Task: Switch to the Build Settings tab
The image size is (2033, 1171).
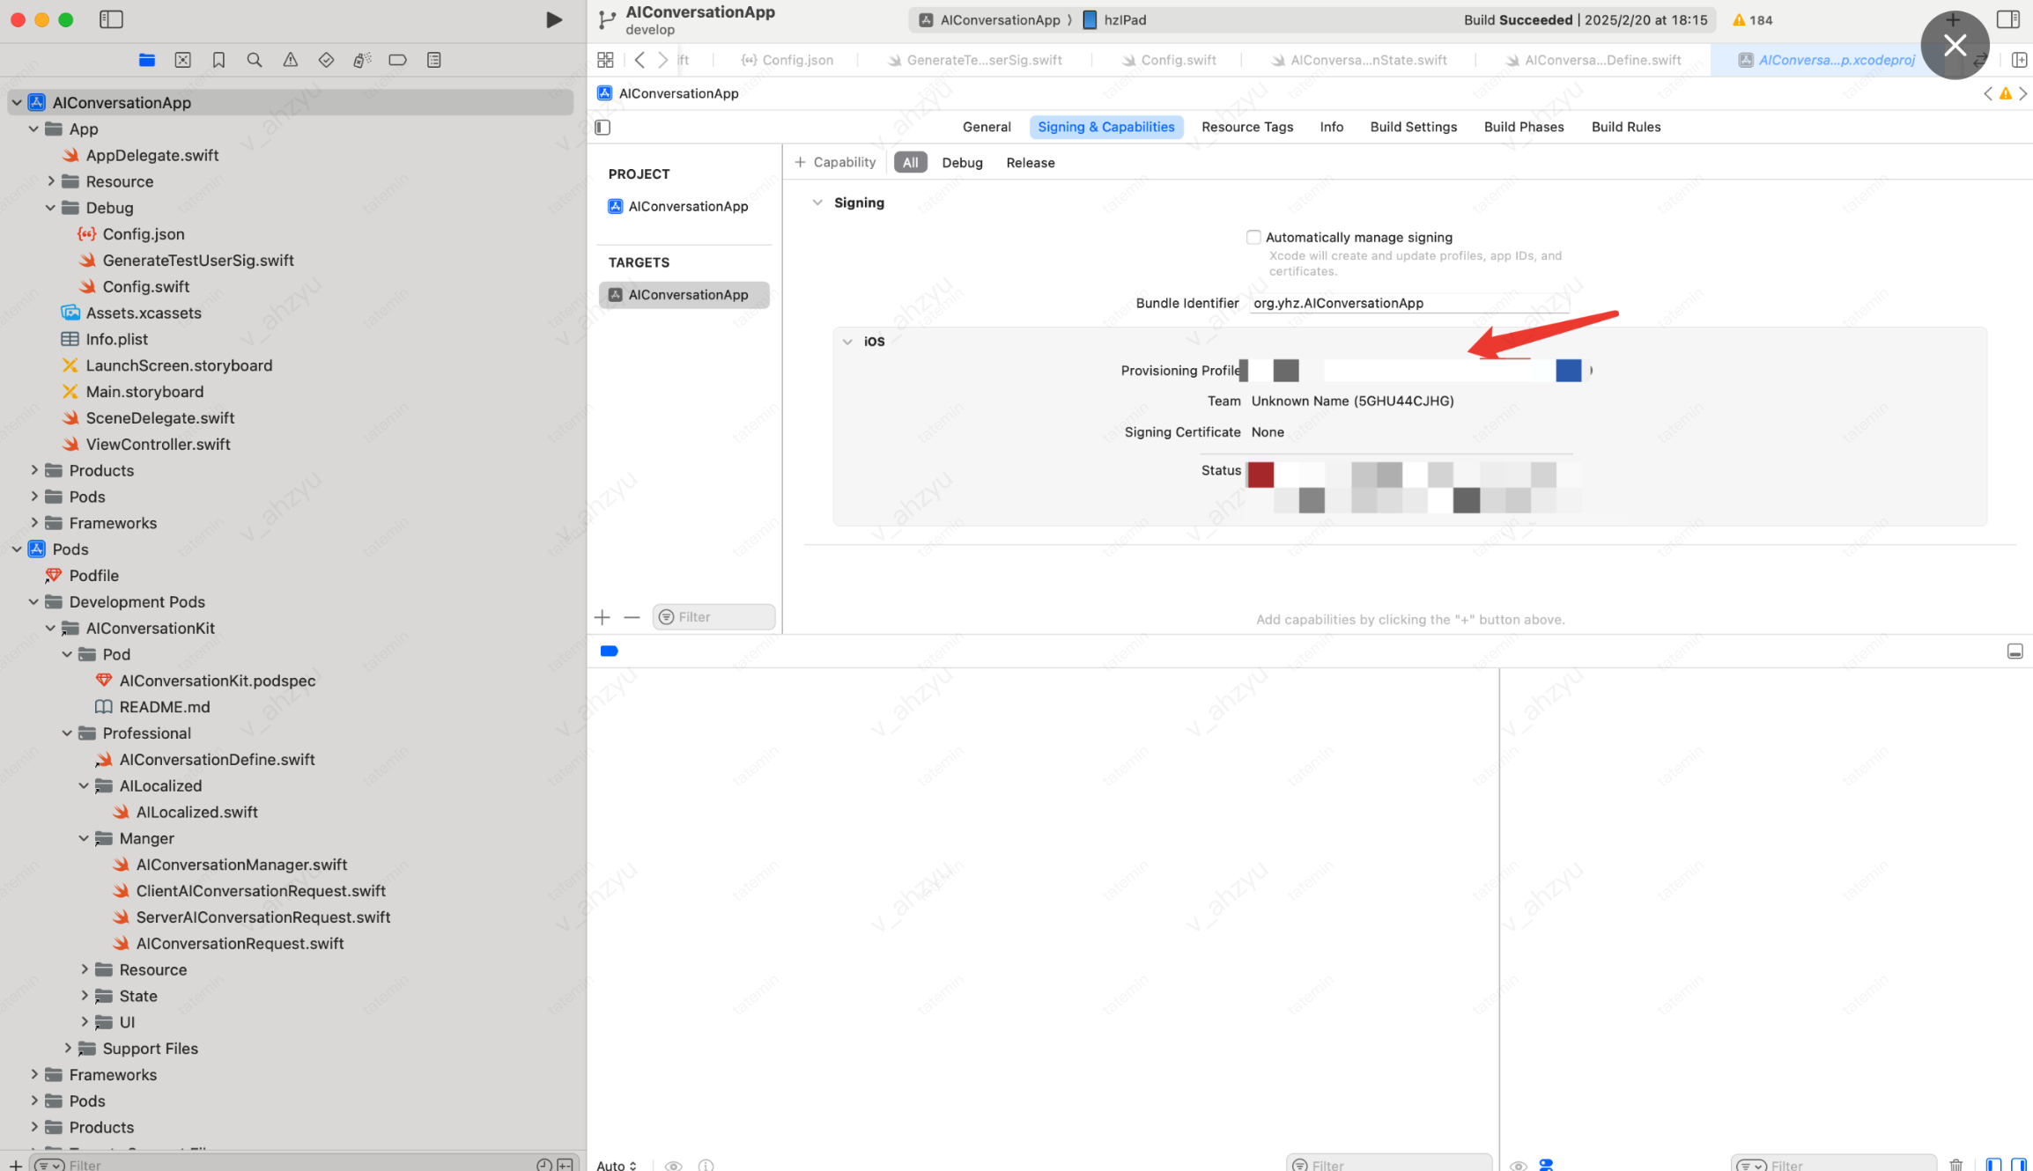Action: point(1413,127)
